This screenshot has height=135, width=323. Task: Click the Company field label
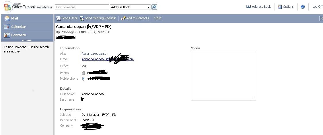(x=66, y=126)
